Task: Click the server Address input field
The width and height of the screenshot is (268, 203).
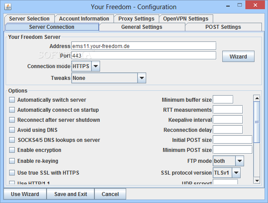Action: point(144,46)
